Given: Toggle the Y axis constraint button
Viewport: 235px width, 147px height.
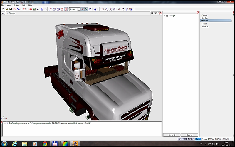Looking at the screenshot, I should pyautogui.click(x=86, y=9).
